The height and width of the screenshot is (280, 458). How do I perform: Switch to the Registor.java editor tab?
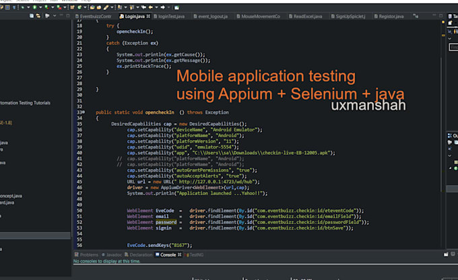pyautogui.click(x=389, y=16)
